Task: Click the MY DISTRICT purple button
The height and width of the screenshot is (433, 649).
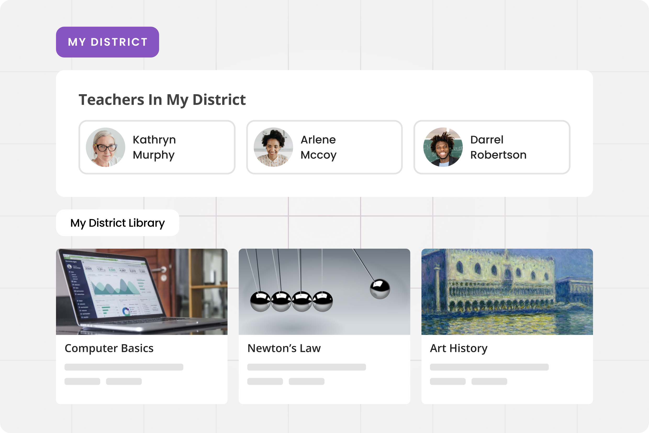Action: tap(107, 42)
